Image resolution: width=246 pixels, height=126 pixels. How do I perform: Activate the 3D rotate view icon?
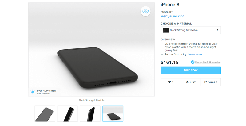pos(145,11)
